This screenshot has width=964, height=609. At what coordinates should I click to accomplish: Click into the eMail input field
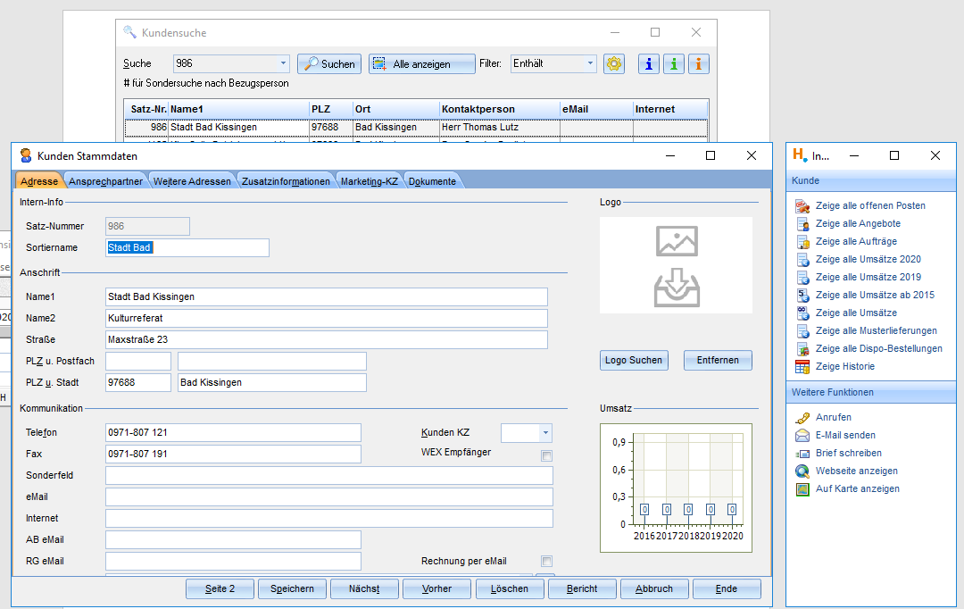(x=328, y=496)
